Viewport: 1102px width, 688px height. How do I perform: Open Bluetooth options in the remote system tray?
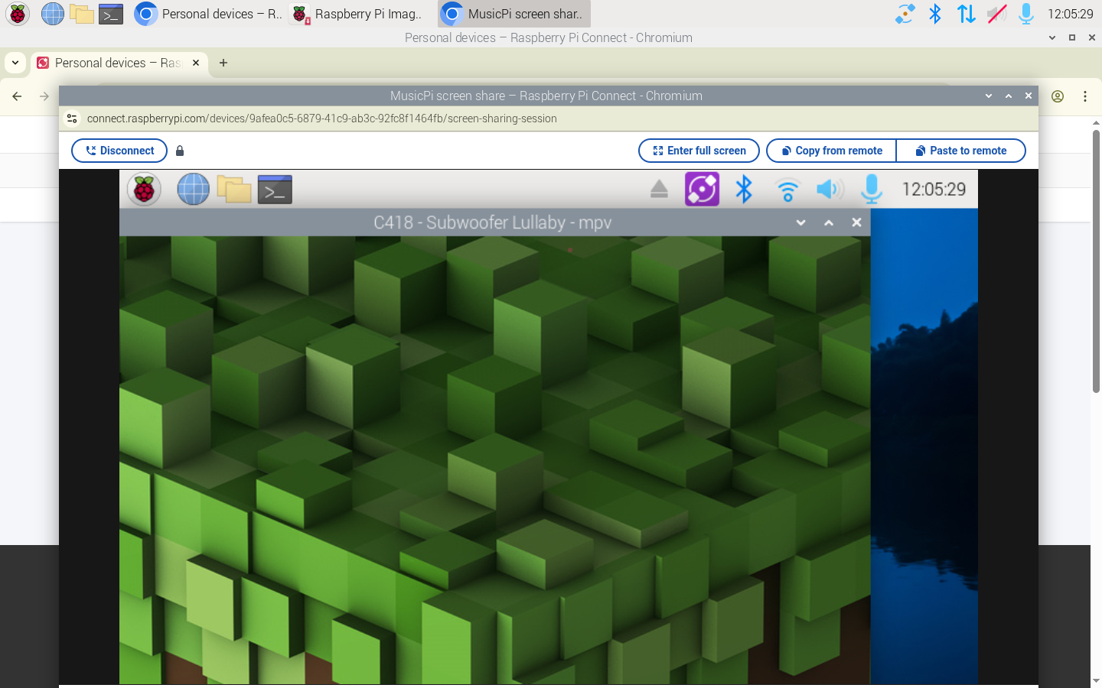coord(744,189)
